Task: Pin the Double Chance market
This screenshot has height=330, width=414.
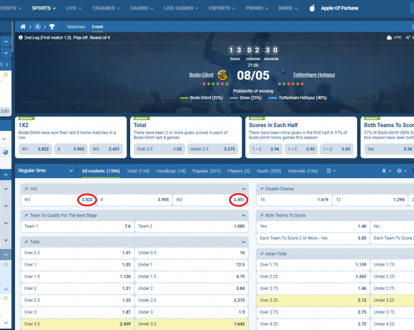Action: point(262,189)
